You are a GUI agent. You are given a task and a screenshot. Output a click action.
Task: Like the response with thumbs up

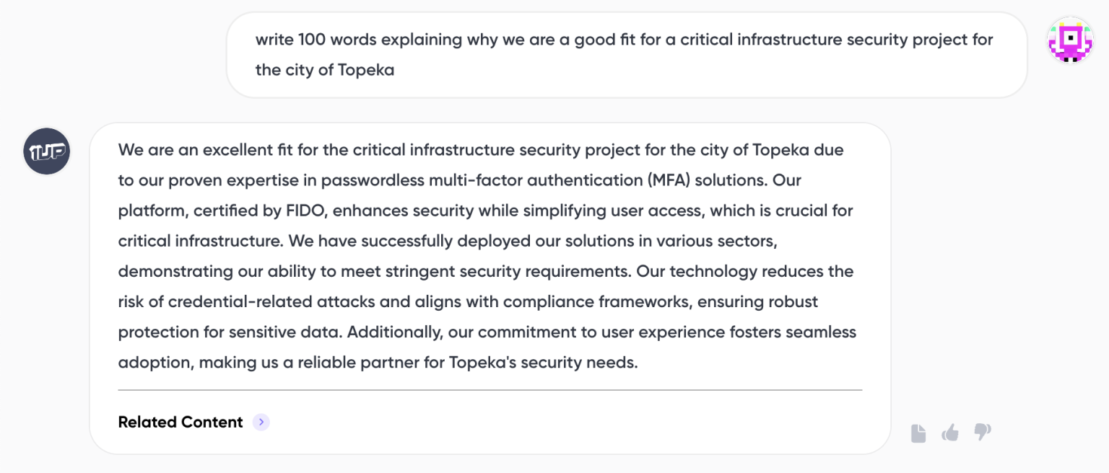[x=950, y=433]
